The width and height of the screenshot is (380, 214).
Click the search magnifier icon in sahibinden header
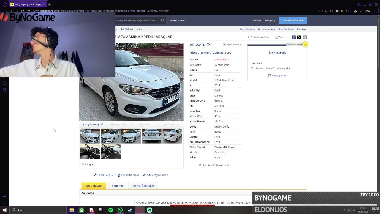[x=163, y=21]
